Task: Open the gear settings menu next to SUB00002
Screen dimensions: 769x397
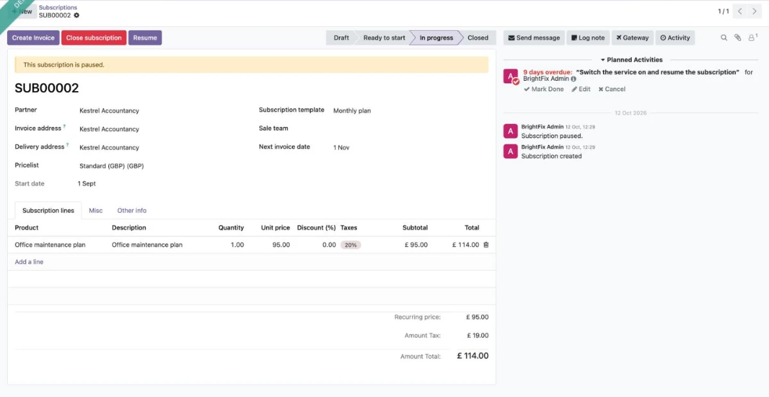Action: 77,15
